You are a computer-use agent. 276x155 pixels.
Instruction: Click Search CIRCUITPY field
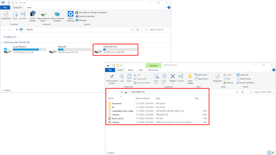click(260, 92)
